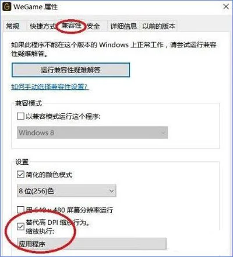Click the chevron of the color depth combo box
The width and height of the screenshot is (233, 257).
pos(111,191)
